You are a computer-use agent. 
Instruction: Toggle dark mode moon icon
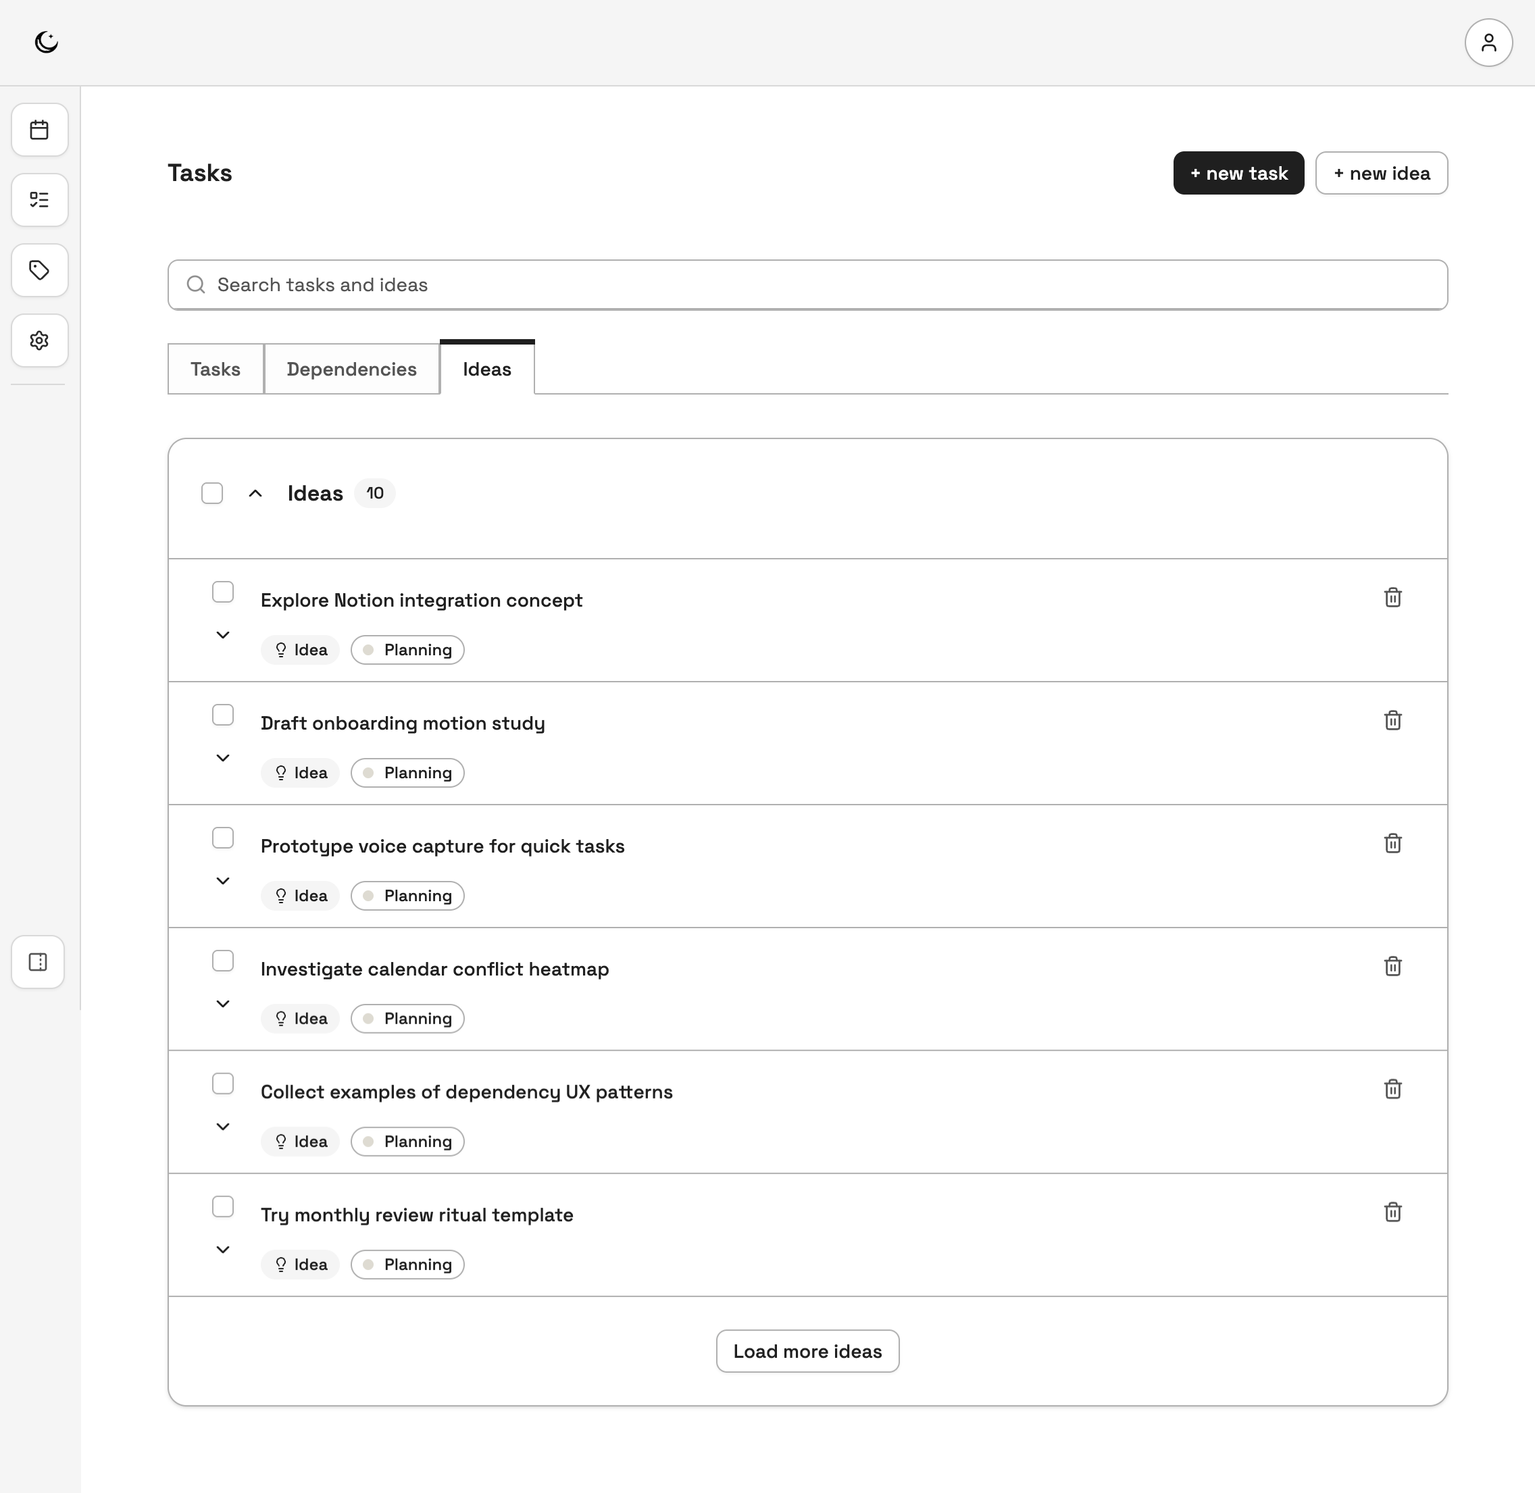(46, 43)
